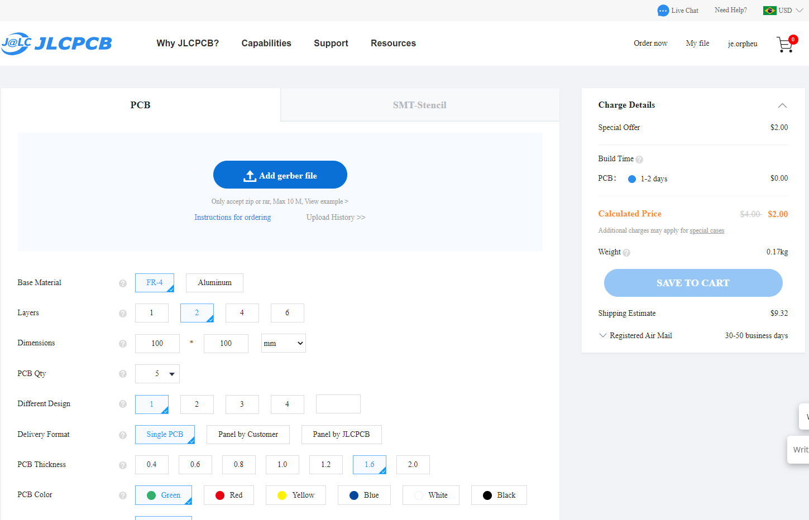
Task: Set different design count to 4
Action: pyautogui.click(x=288, y=405)
